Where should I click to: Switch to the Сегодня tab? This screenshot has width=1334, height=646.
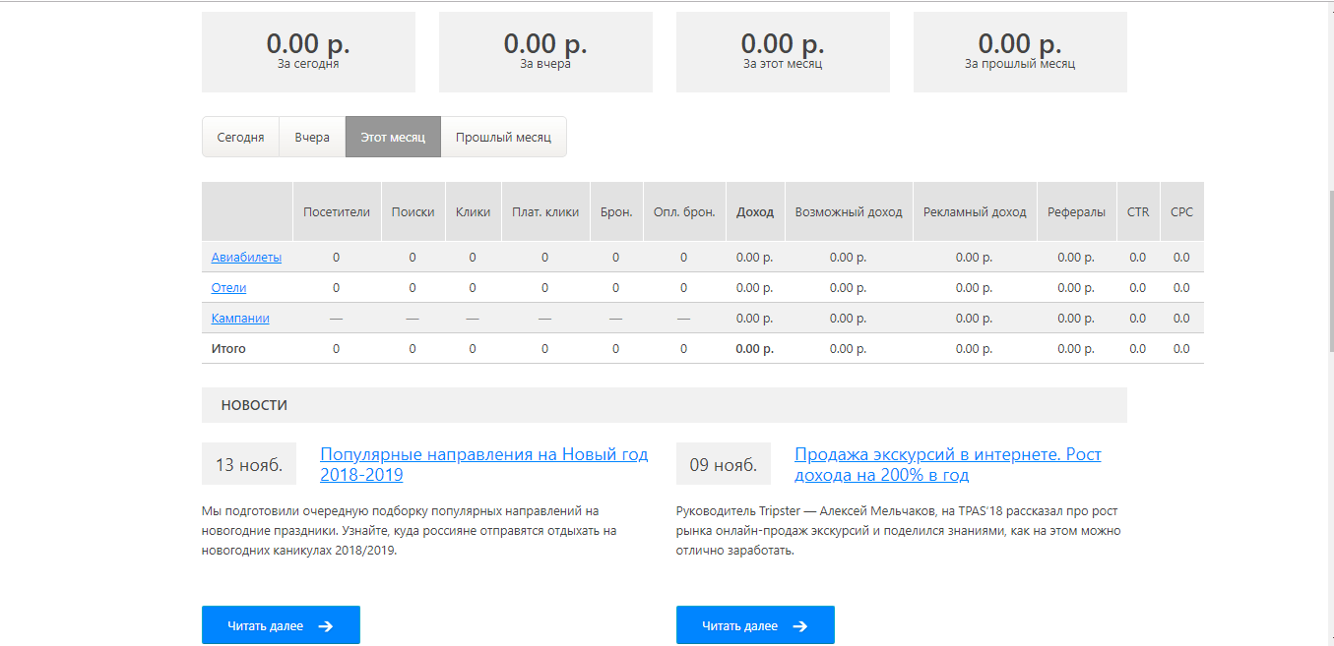[x=240, y=138]
